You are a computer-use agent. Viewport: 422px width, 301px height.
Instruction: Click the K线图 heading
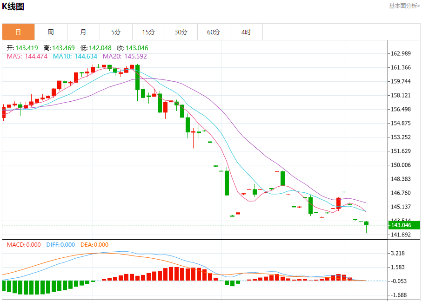pyautogui.click(x=13, y=7)
